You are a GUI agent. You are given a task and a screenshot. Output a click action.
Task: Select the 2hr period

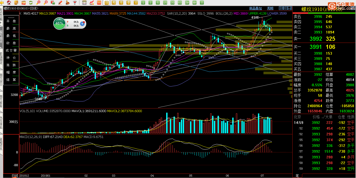click(x=187, y=3)
